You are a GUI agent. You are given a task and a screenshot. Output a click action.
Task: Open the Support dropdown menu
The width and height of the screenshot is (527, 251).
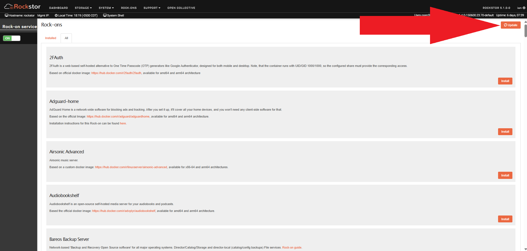point(152,8)
